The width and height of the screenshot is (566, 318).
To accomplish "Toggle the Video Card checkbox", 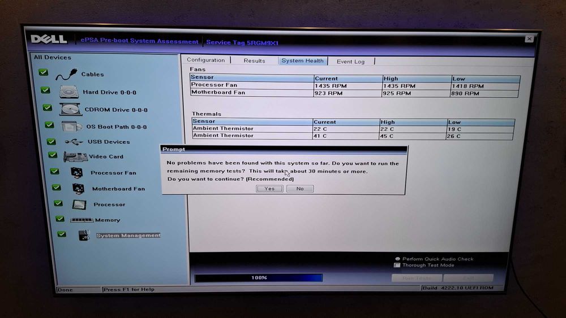I will pyautogui.click(x=53, y=155).
